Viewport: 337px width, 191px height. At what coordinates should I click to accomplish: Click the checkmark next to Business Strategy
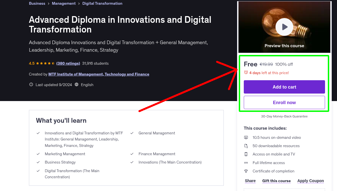click(38, 162)
